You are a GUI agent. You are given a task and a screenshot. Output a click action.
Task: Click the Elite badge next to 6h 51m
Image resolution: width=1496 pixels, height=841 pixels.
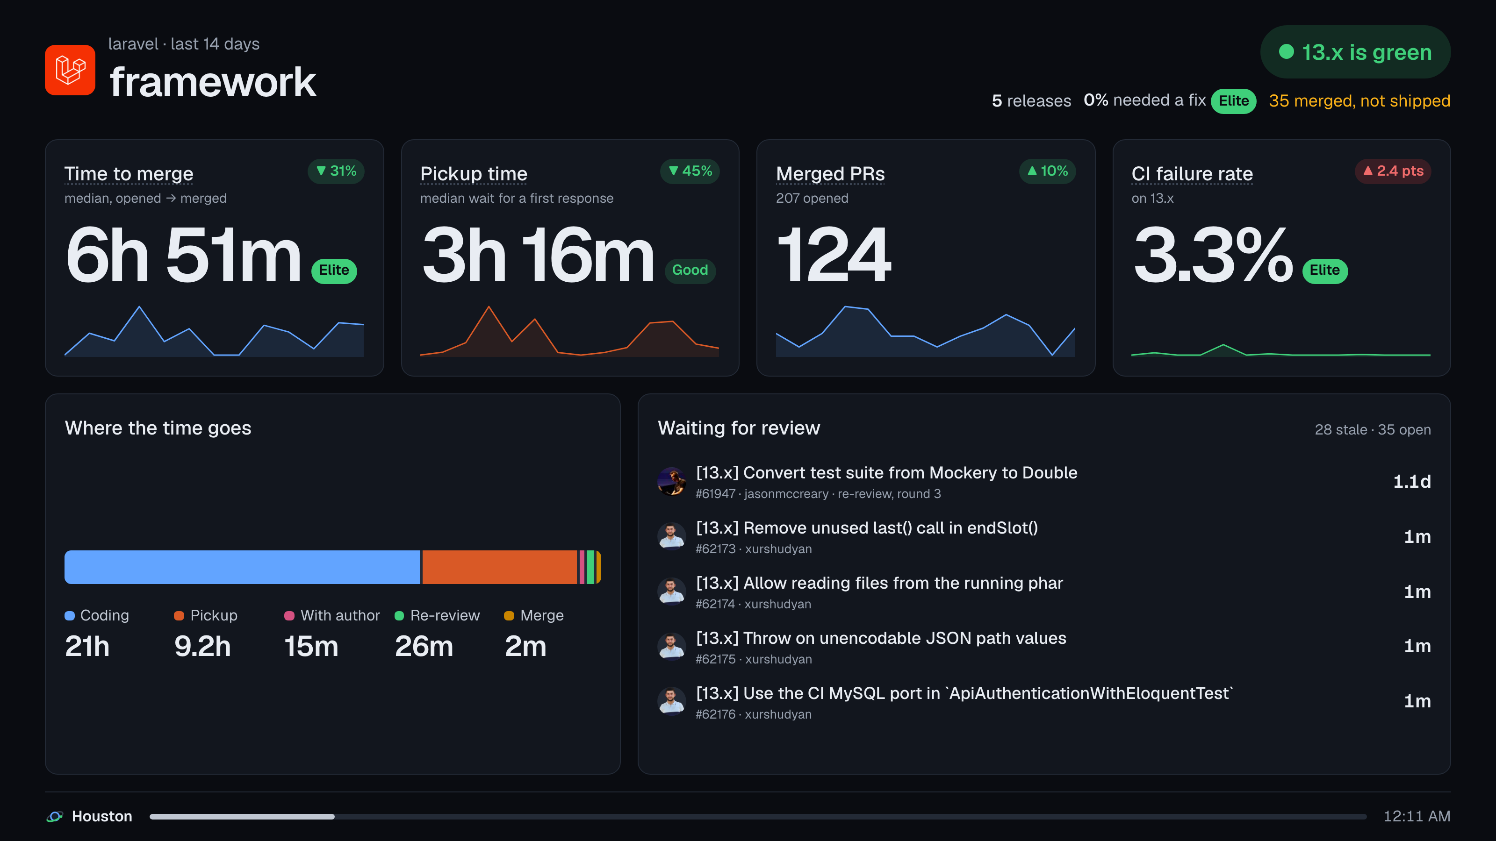pos(334,271)
